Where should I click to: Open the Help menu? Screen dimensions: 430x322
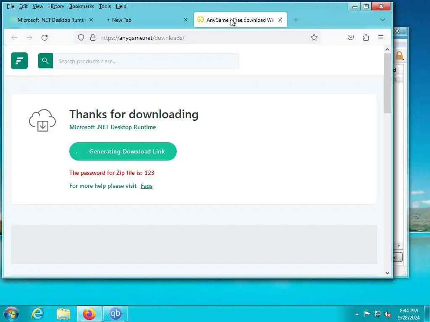pos(121,6)
